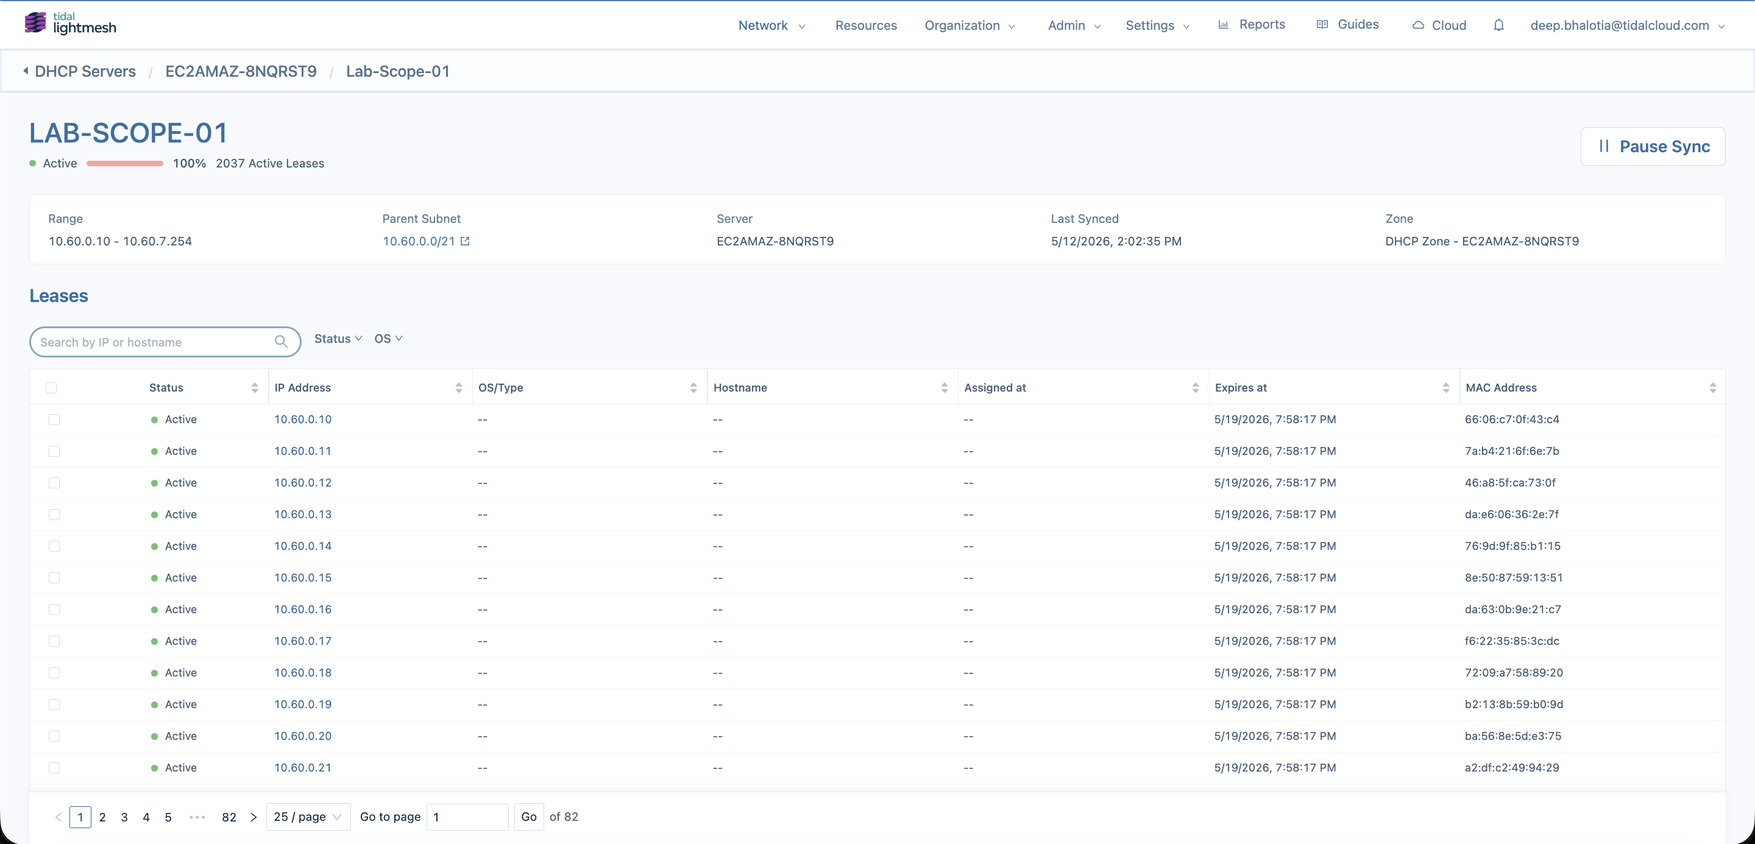
Task: Expand the Admin menu
Action: click(x=1074, y=25)
